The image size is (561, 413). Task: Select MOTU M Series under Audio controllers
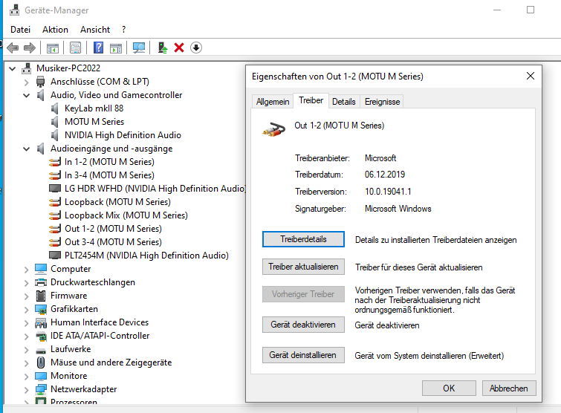coord(94,122)
